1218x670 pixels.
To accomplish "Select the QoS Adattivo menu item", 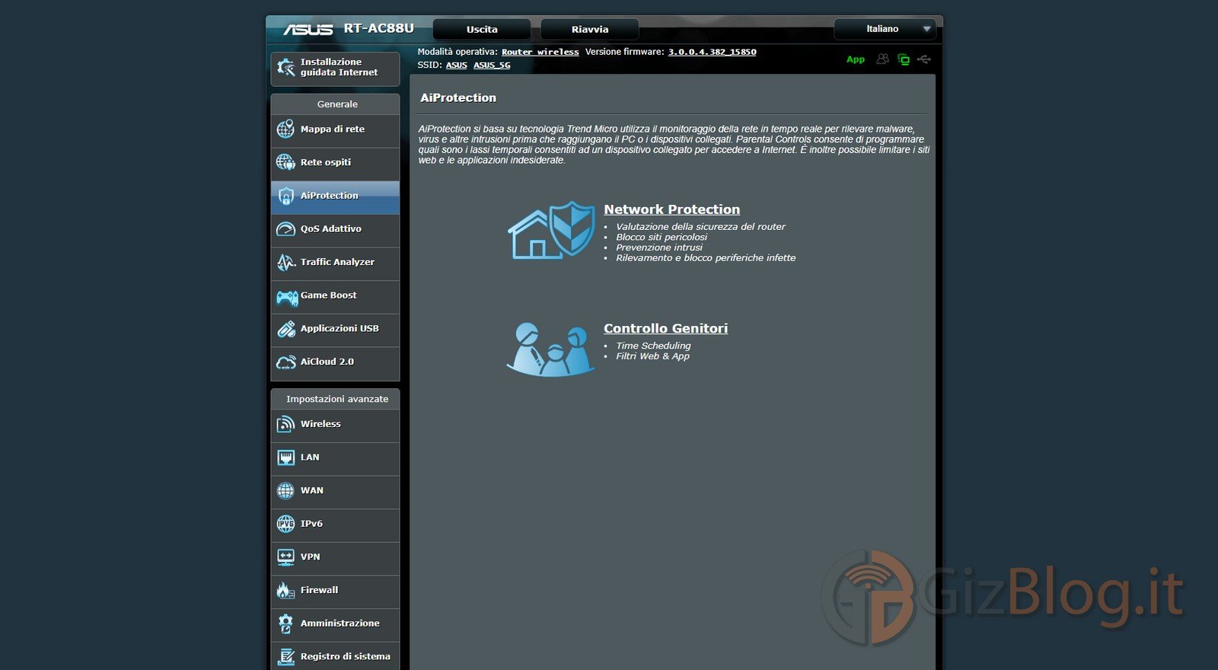I will [335, 229].
